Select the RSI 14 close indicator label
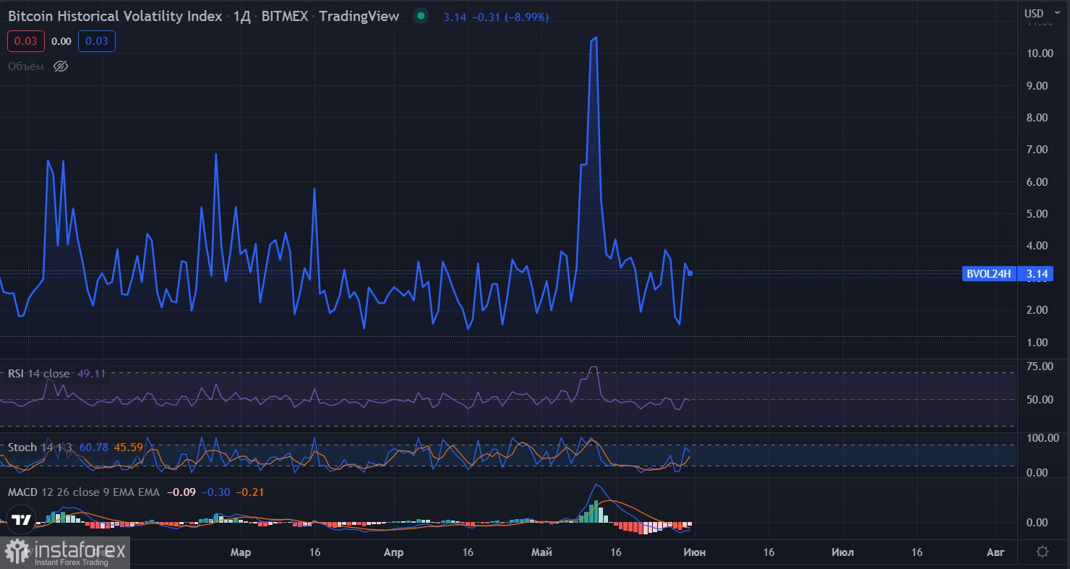 pyautogui.click(x=39, y=374)
